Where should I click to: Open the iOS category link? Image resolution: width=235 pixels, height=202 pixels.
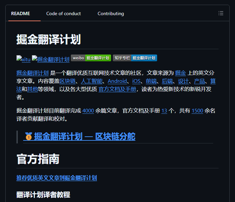(136, 81)
